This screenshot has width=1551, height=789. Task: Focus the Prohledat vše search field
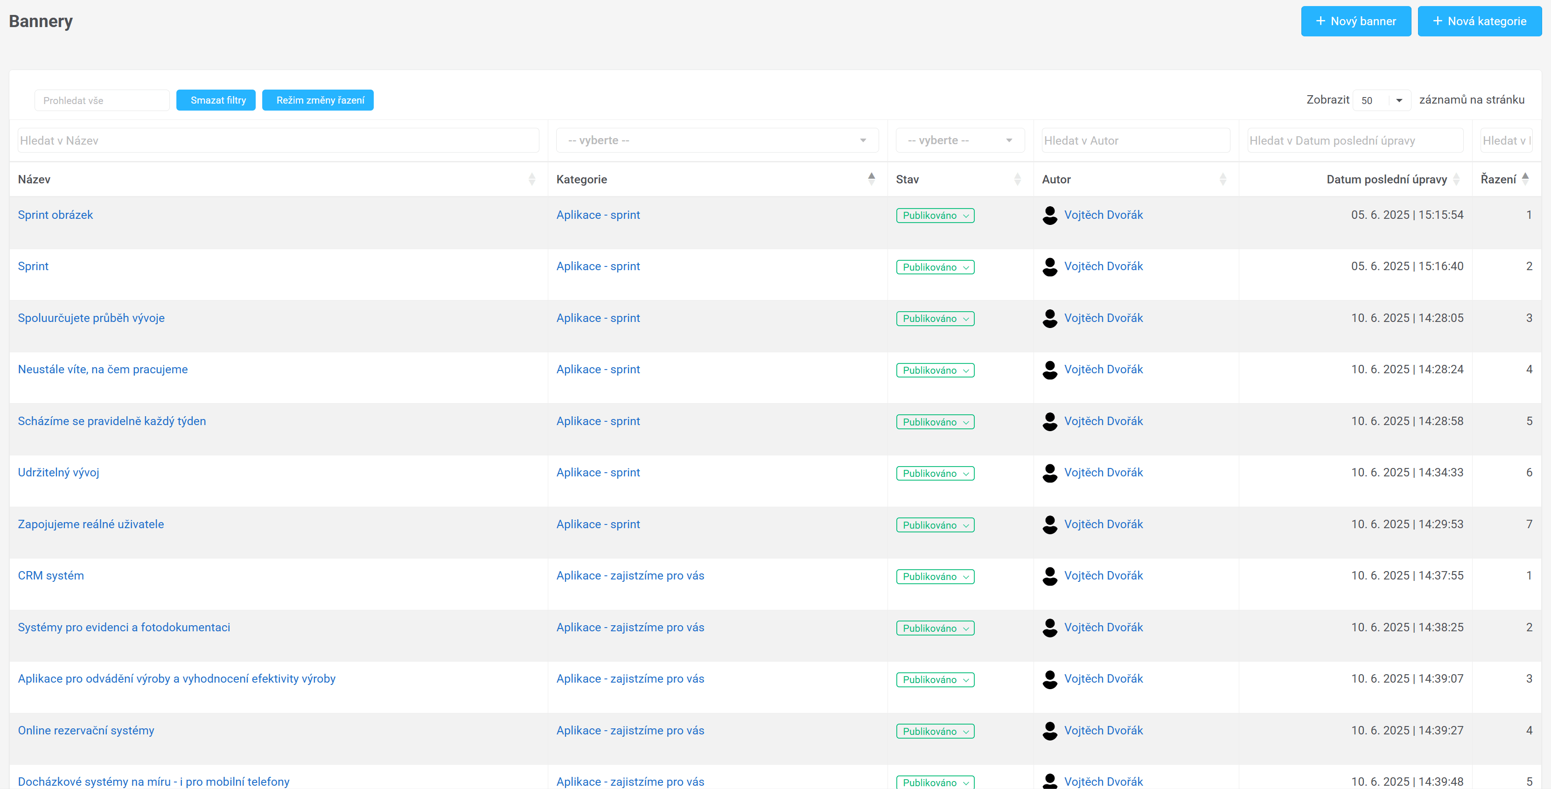pos(102,101)
